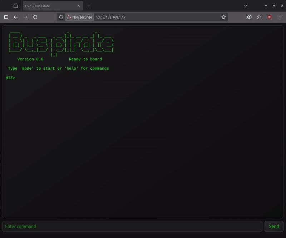Show the 'Non sécurisé' connection info
The image size is (286, 238).
79,17
